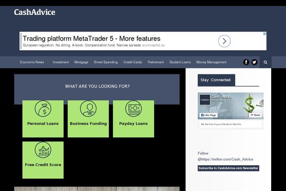
Task: Click Subscribe to CashAdvice.com Newsletter
Action: coord(228,168)
